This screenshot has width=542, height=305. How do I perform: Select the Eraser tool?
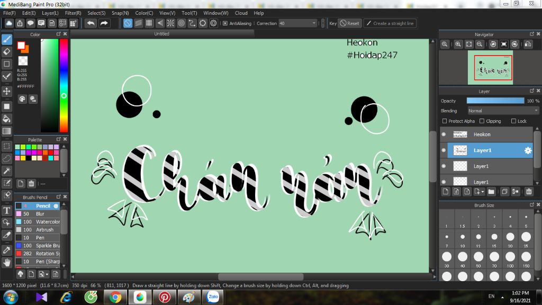(7, 52)
